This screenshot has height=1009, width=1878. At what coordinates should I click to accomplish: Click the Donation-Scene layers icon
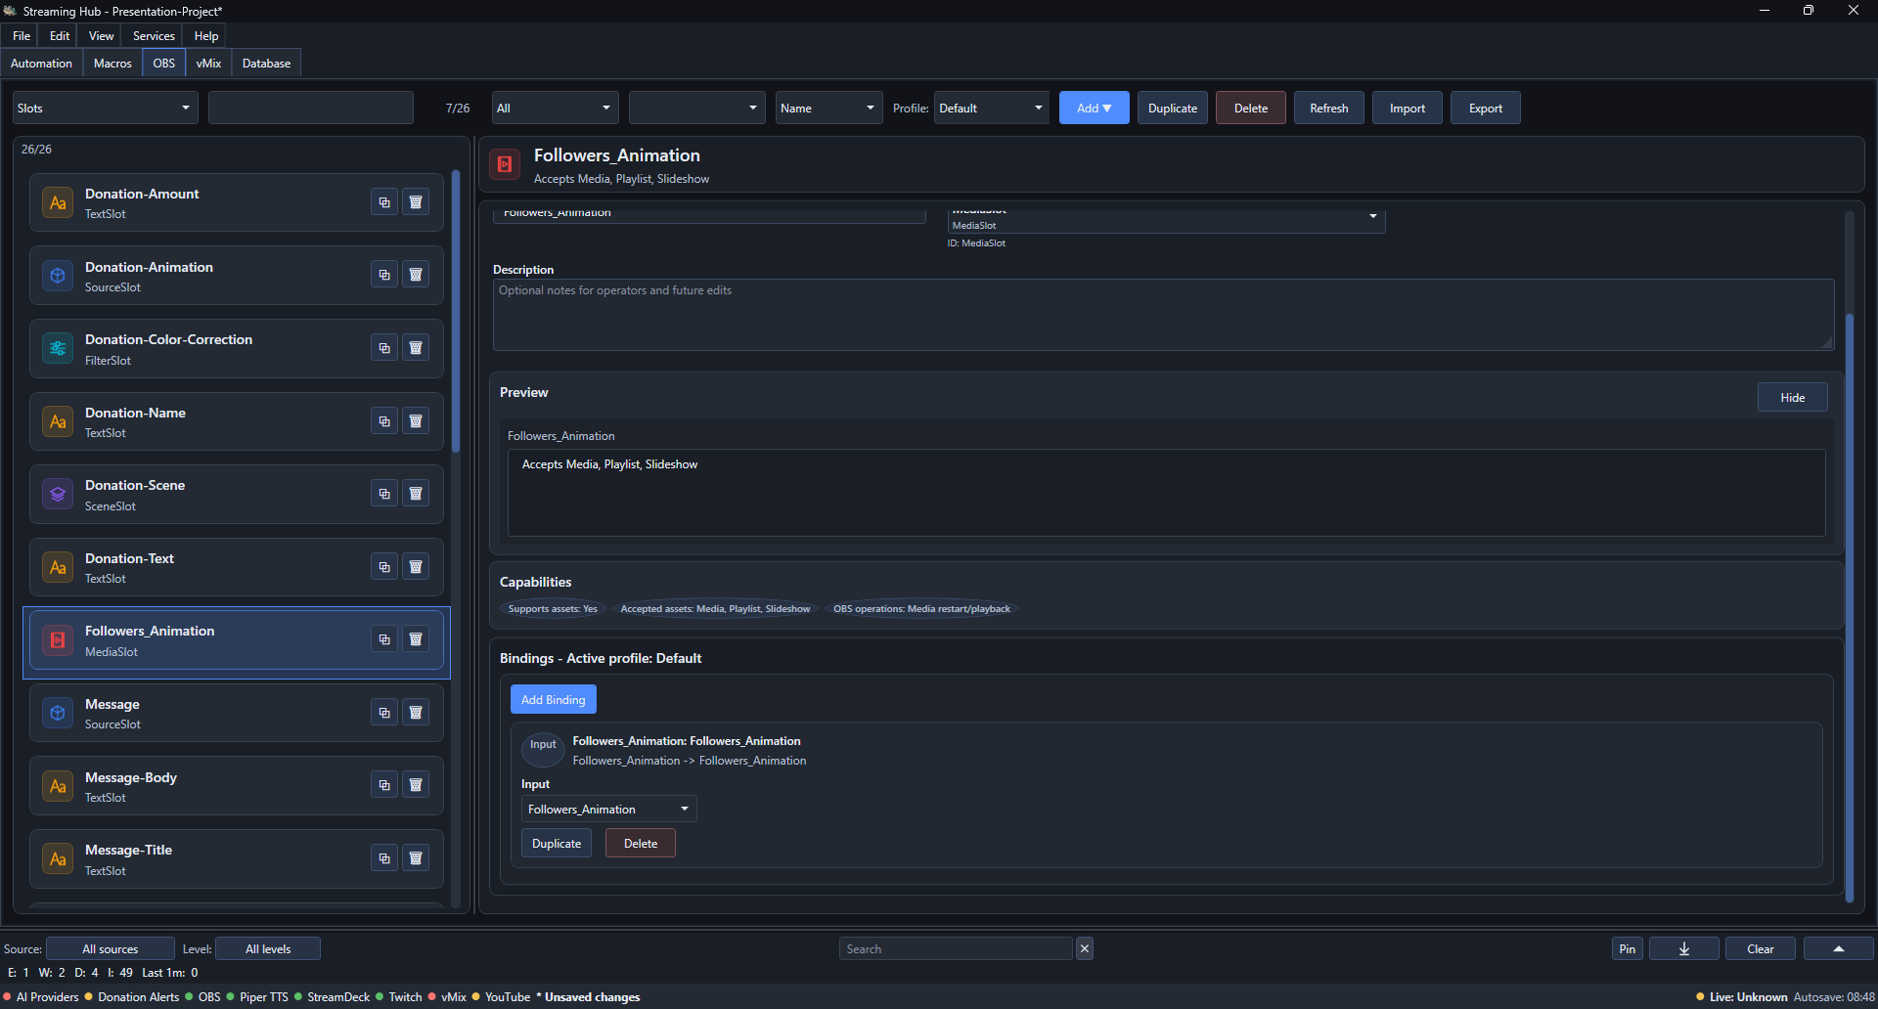pyautogui.click(x=58, y=494)
